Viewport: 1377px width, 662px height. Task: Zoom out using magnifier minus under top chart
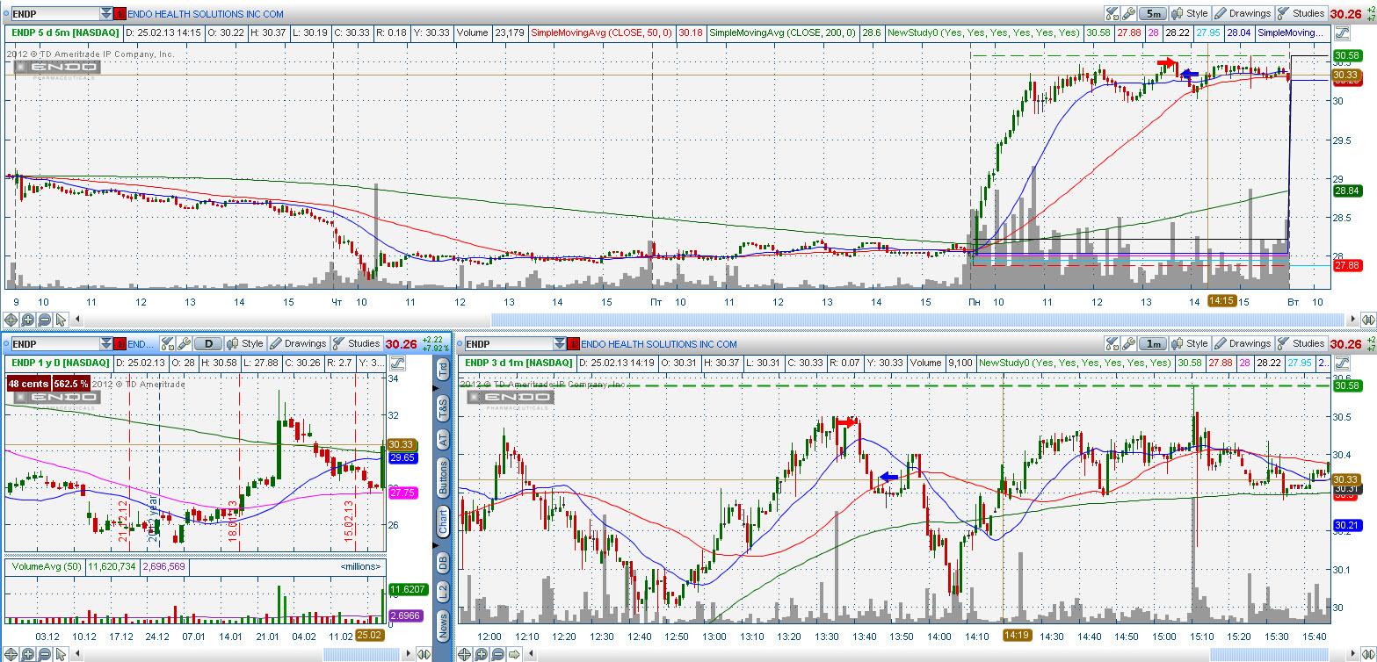tap(44, 320)
